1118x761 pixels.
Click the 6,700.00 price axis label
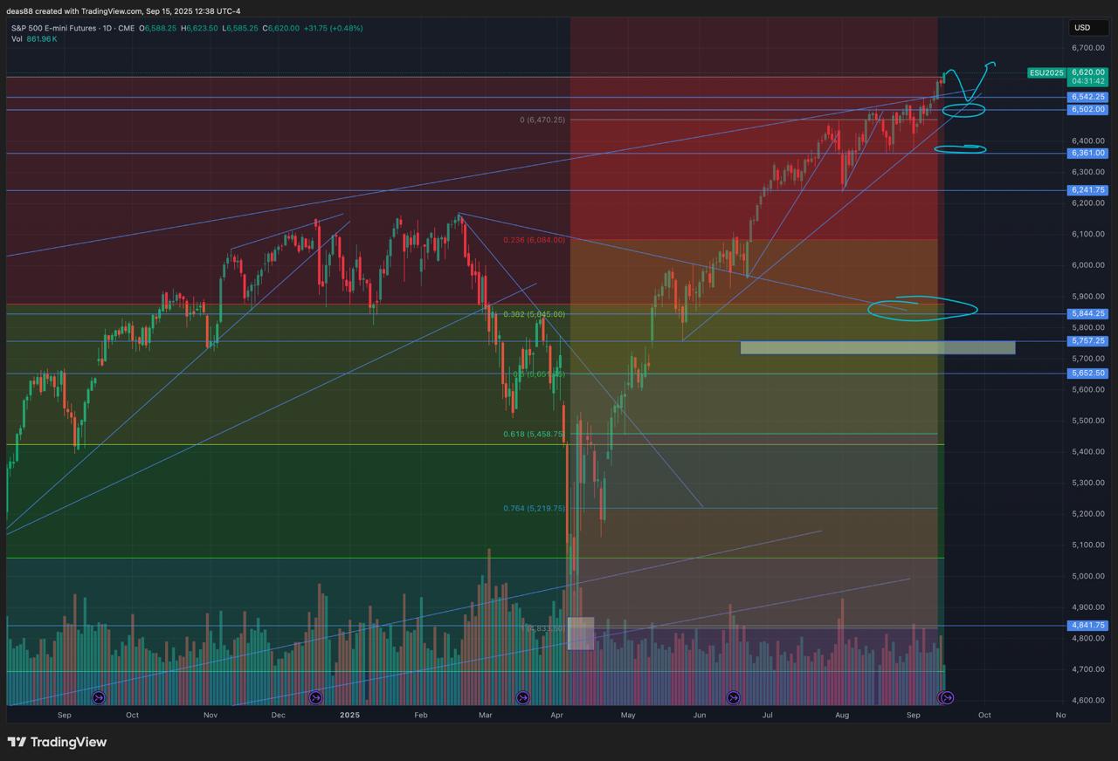(x=1088, y=48)
